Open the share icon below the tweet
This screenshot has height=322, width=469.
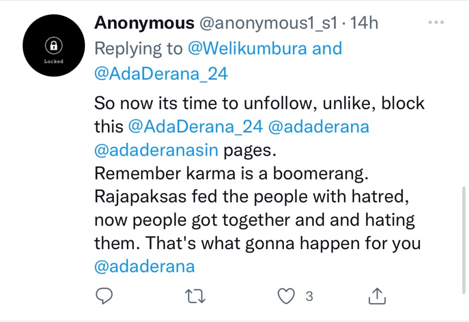(377, 296)
